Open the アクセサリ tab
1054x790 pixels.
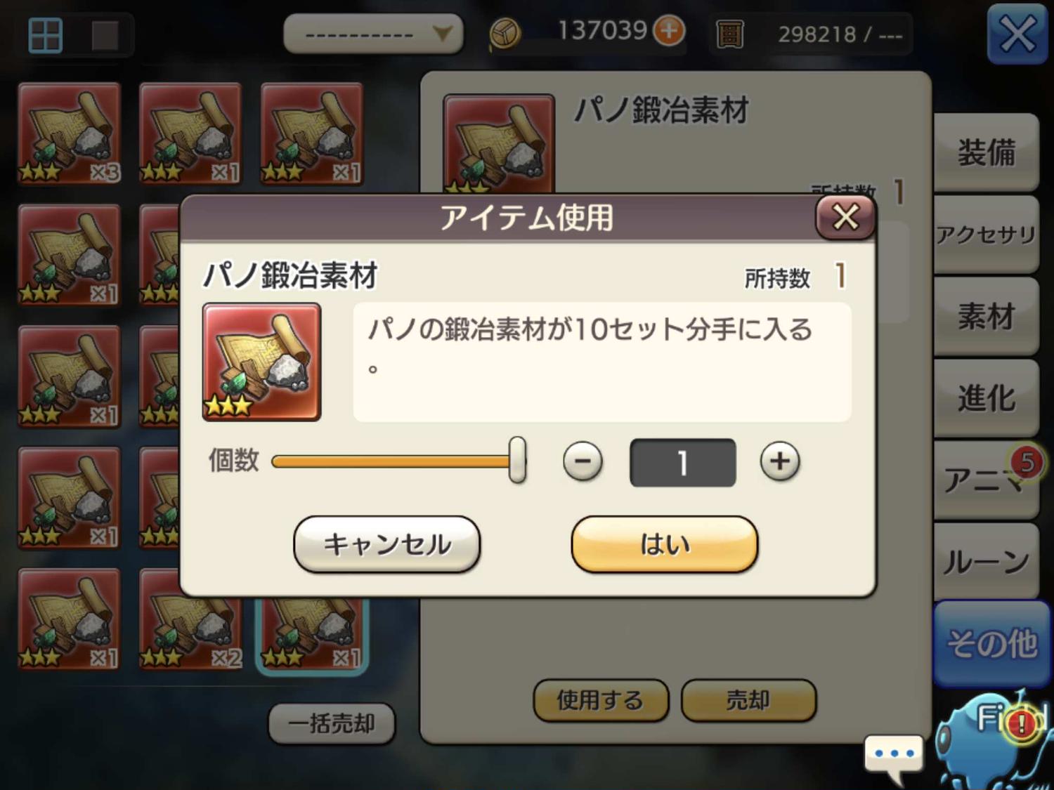click(x=987, y=235)
